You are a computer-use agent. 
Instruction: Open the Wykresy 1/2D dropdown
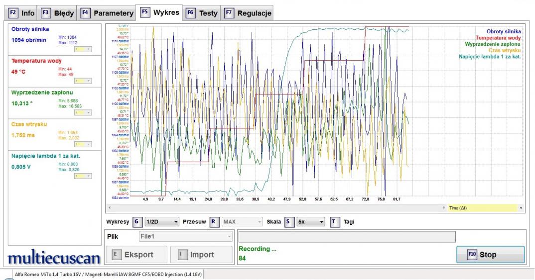pos(161,222)
